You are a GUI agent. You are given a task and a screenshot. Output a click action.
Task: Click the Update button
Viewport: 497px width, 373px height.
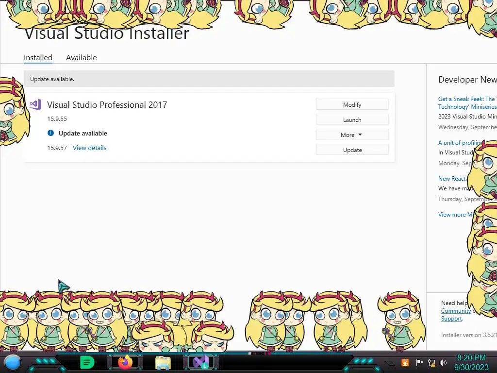pos(352,150)
